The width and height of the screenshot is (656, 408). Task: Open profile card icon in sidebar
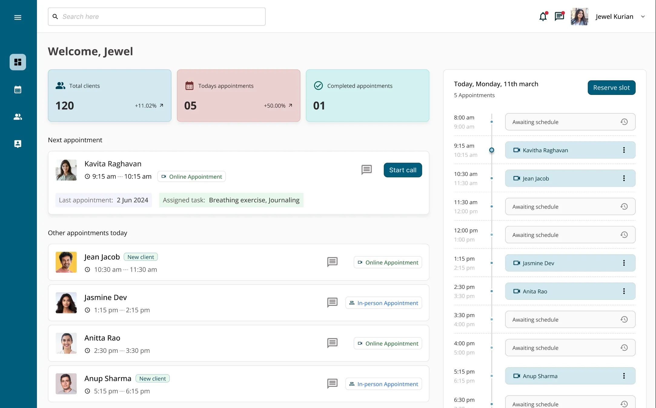pos(18,144)
